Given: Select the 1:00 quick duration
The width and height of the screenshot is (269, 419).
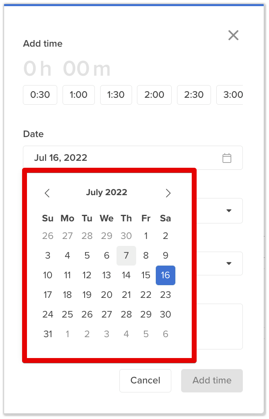Looking at the screenshot, I should tap(78, 95).
